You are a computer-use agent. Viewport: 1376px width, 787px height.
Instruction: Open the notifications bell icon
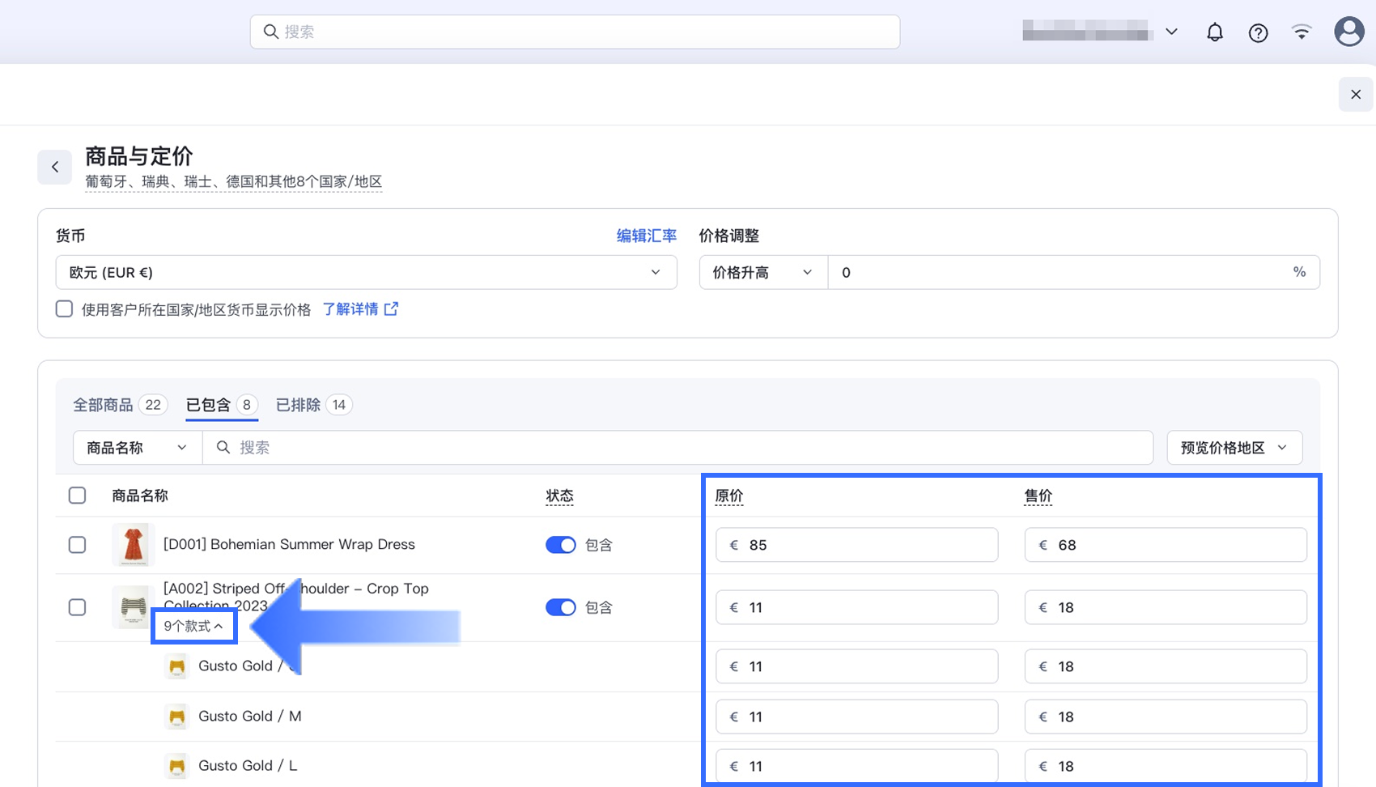(1214, 32)
